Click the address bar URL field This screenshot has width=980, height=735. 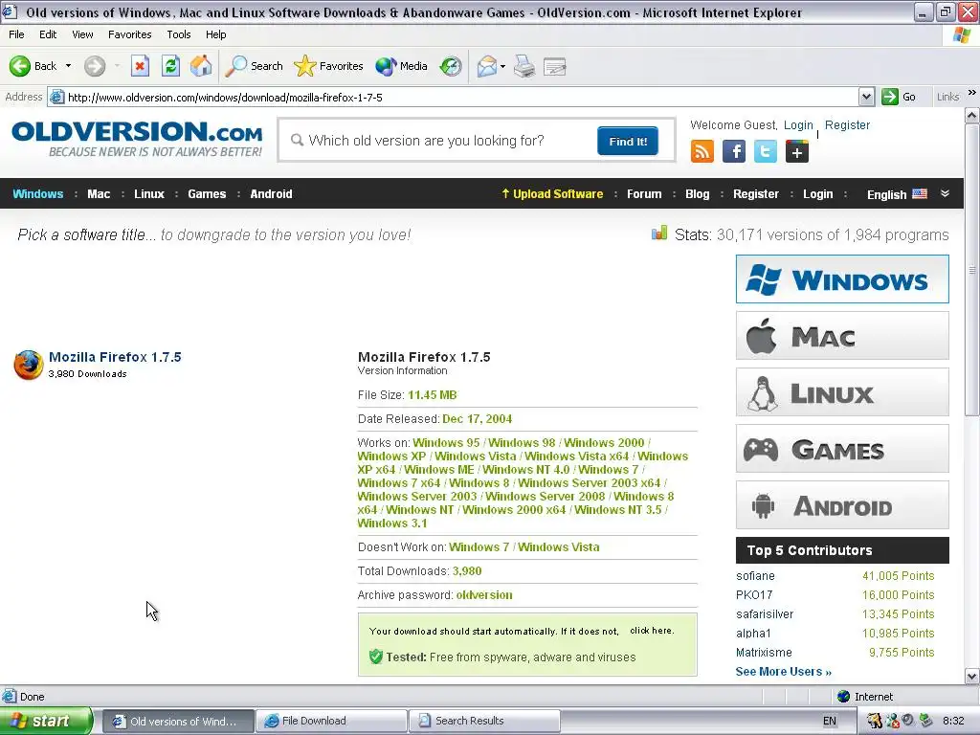coord(453,97)
